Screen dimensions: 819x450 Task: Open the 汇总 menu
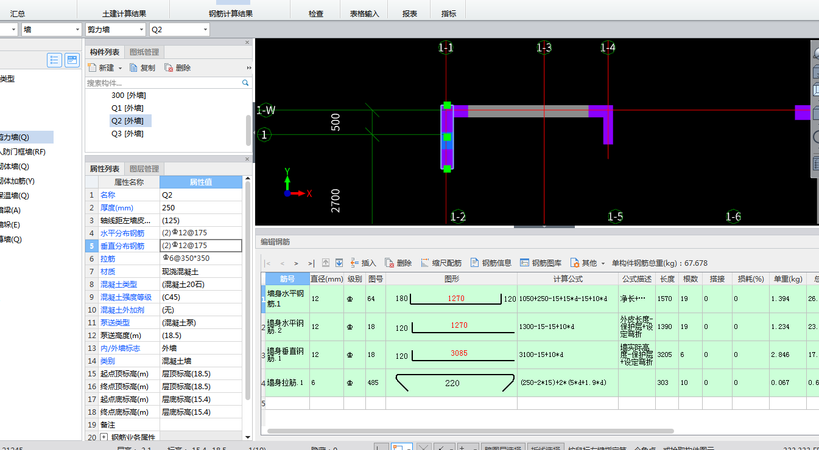[18, 13]
